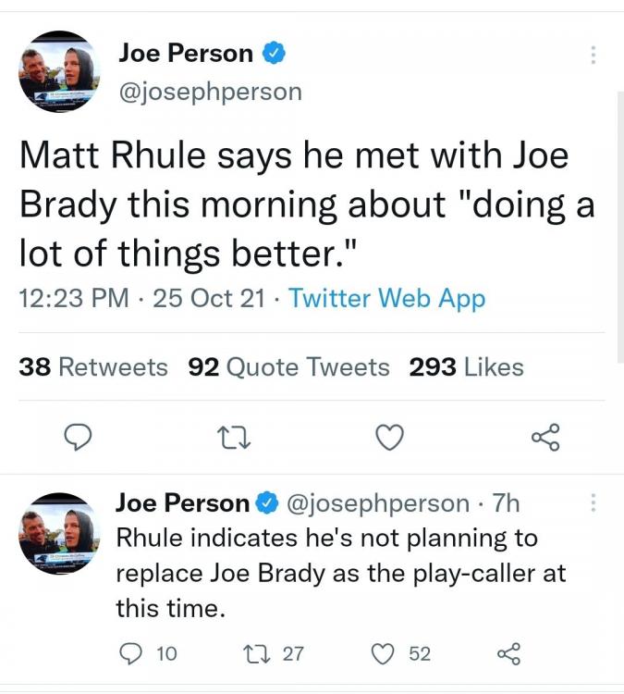
Task: Share the main tweet
Action: coord(544,437)
